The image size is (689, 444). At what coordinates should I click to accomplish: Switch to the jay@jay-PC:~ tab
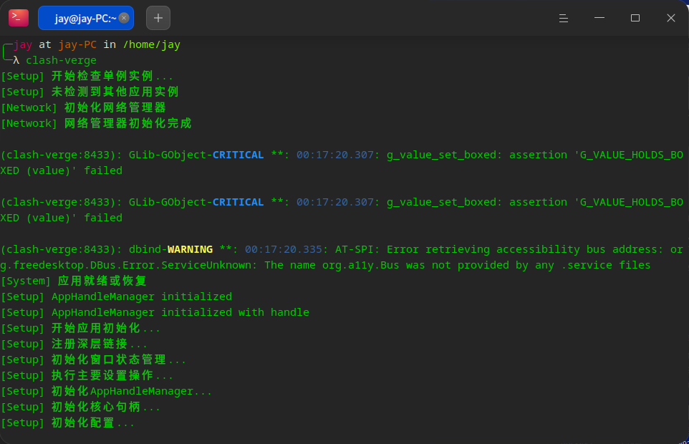point(86,18)
